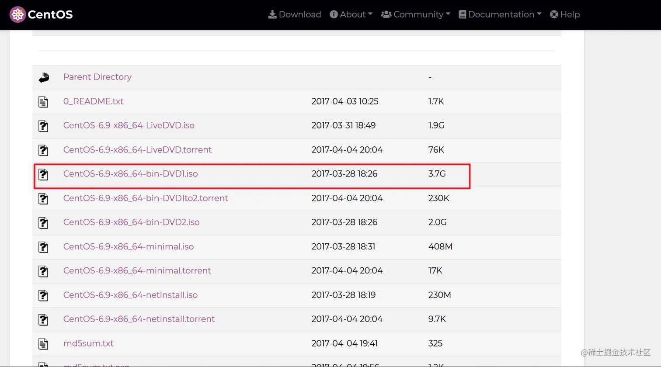Click the file icon beside LiveDVD.torrent
The image size is (661, 367).
[43, 150]
